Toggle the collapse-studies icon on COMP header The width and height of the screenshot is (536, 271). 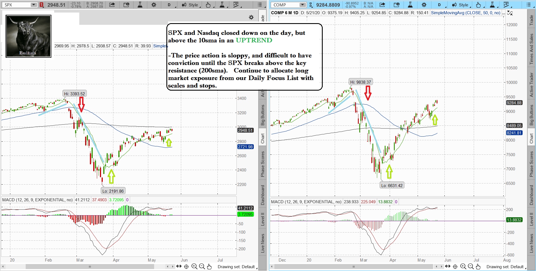point(510,13)
